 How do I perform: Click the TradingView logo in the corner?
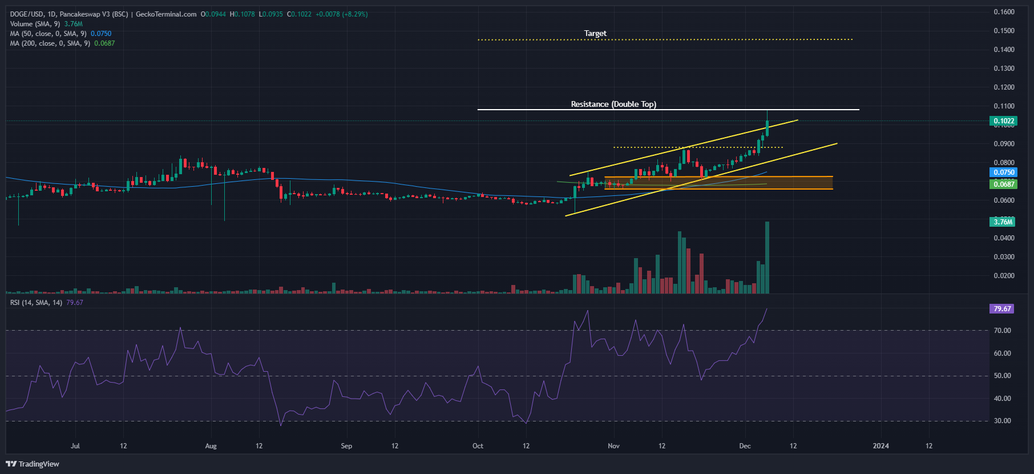point(33,464)
